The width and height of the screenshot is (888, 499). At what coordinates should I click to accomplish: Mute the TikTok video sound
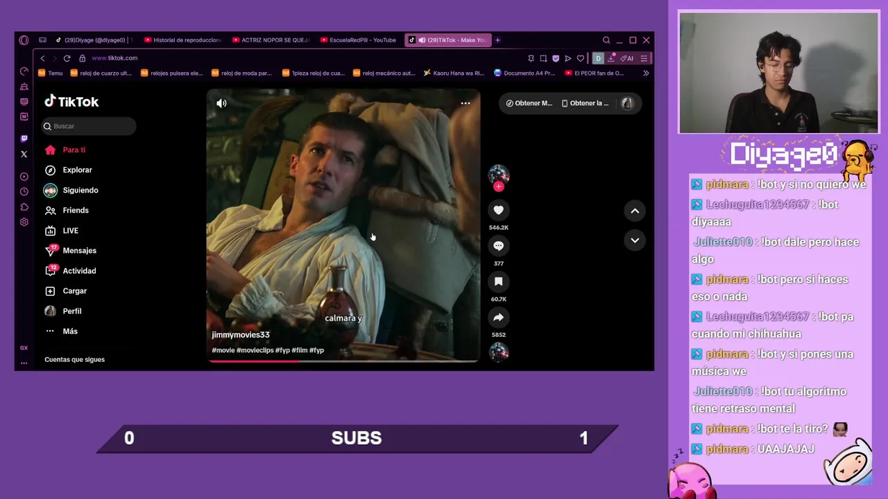pyautogui.click(x=221, y=103)
